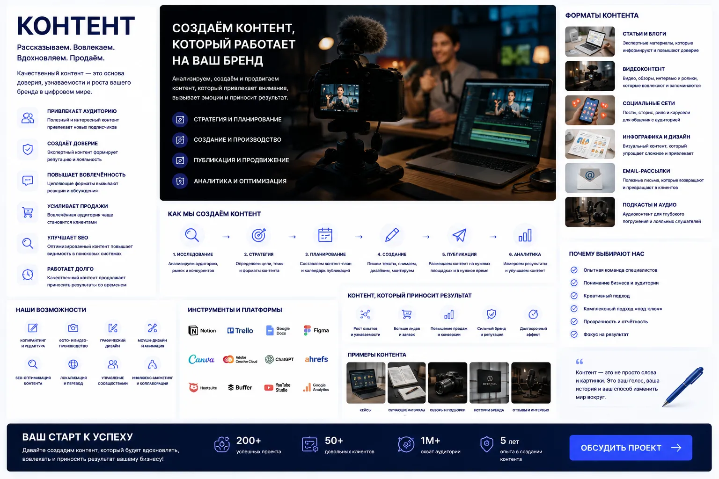719x479 pixels.
Task: Click the Повышает вовлечённость chat icon
Action: (28, 181)
